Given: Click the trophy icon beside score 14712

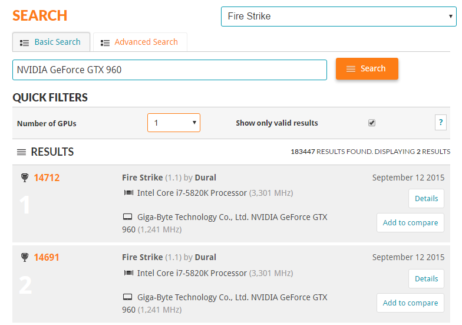Looking at the screenshot, I should click(x=24, y=178).
